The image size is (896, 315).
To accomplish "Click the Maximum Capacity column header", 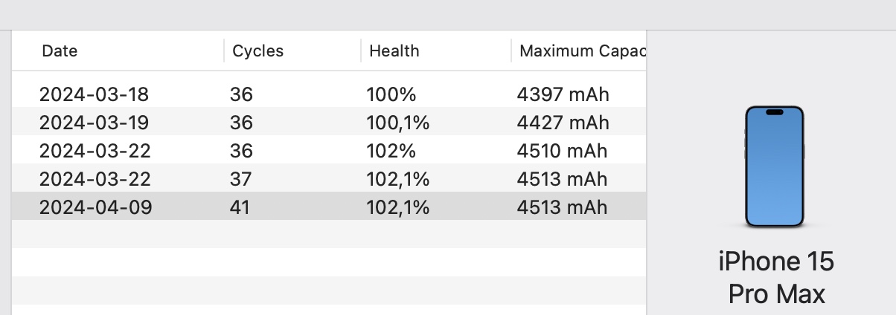I will (x=583, y=51).
